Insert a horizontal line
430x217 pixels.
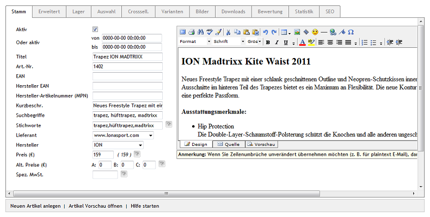[x=324, y=32]
